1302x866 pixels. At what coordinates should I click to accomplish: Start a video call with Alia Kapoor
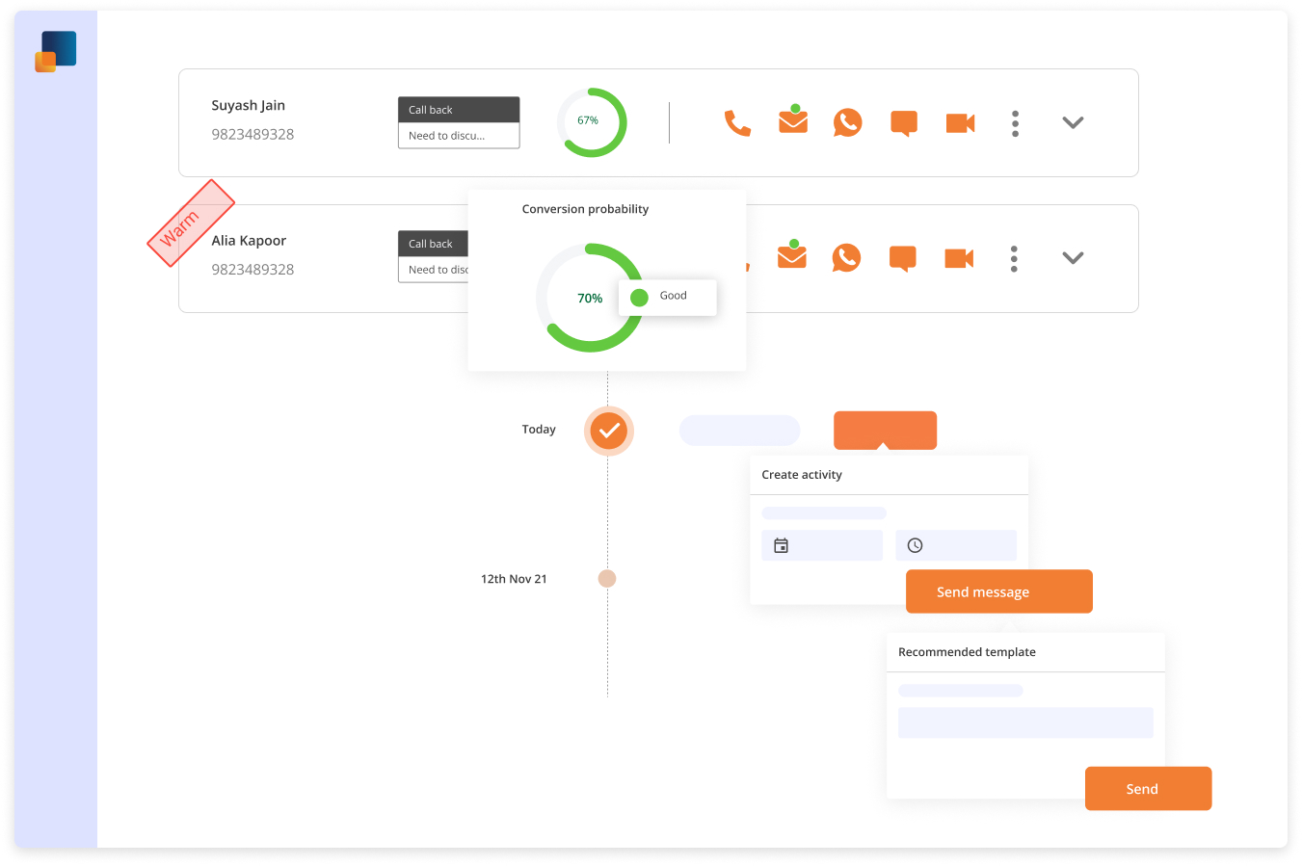(x=959, y=257)
